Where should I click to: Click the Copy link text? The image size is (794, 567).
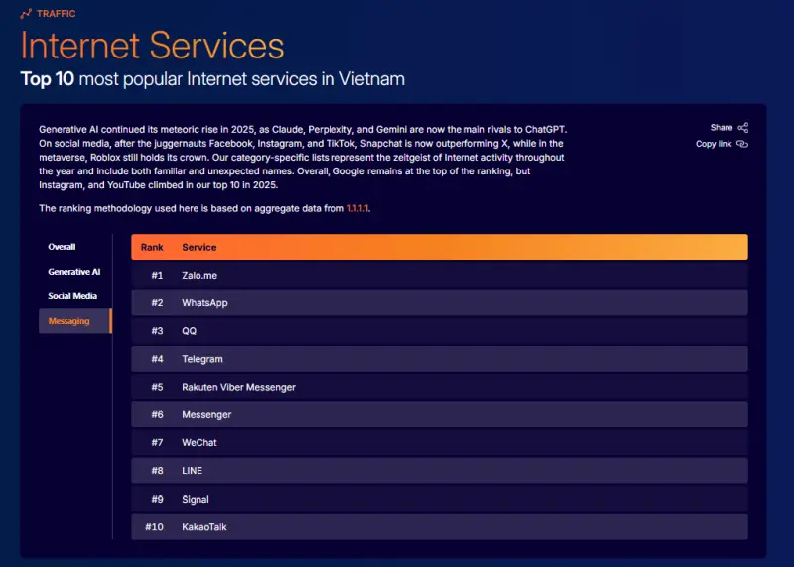coord(714,145)
